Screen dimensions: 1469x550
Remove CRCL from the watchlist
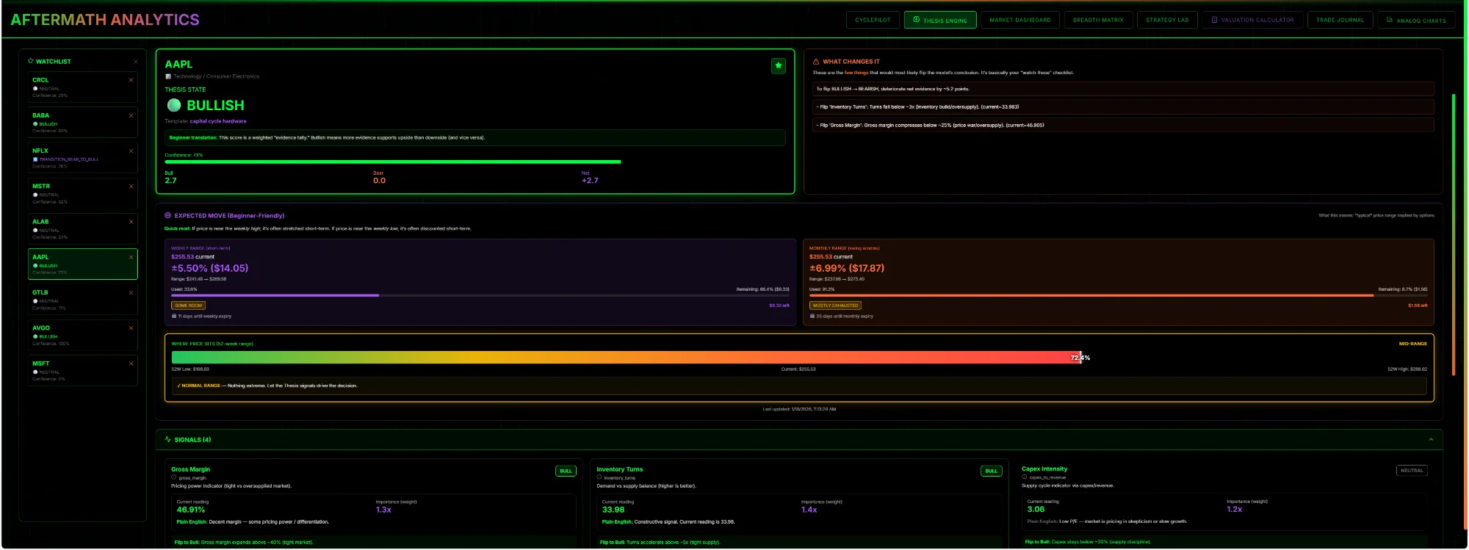pos(131,80)
